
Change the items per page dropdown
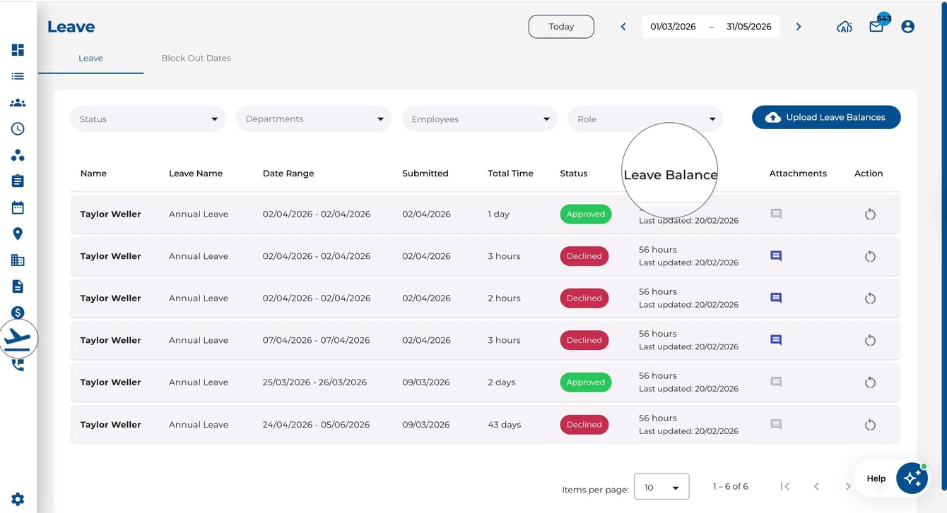[x=661, y=487]
